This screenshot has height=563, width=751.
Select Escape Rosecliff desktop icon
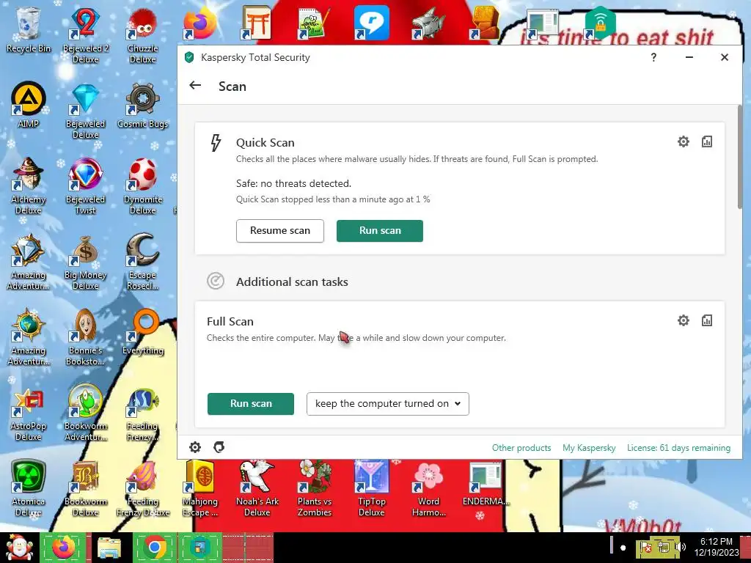pyautogui.click(x=143, y=262)
